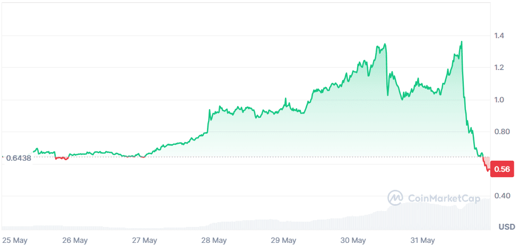The height and width of the screenshot is (245, 519).
Task: Click the 1.4 price axis label
Action: [499, 36]
